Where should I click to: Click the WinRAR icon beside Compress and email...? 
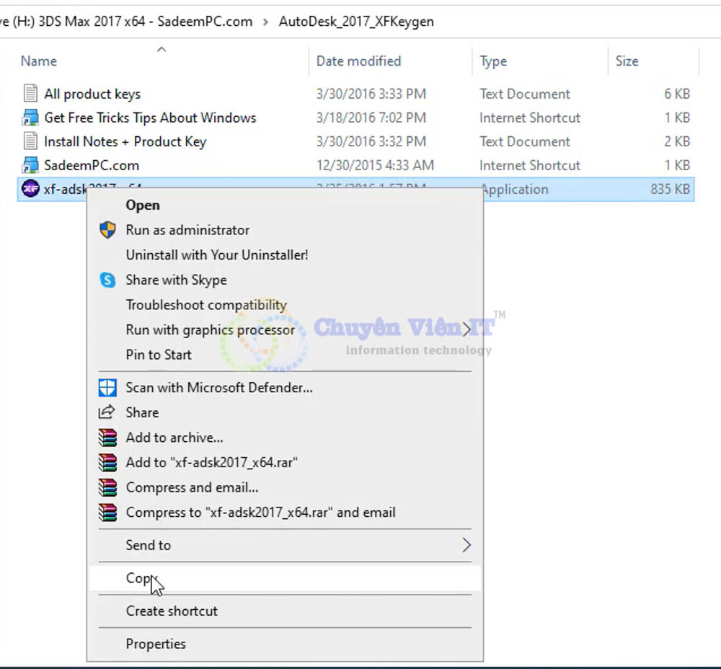click(x=107, y=487)
